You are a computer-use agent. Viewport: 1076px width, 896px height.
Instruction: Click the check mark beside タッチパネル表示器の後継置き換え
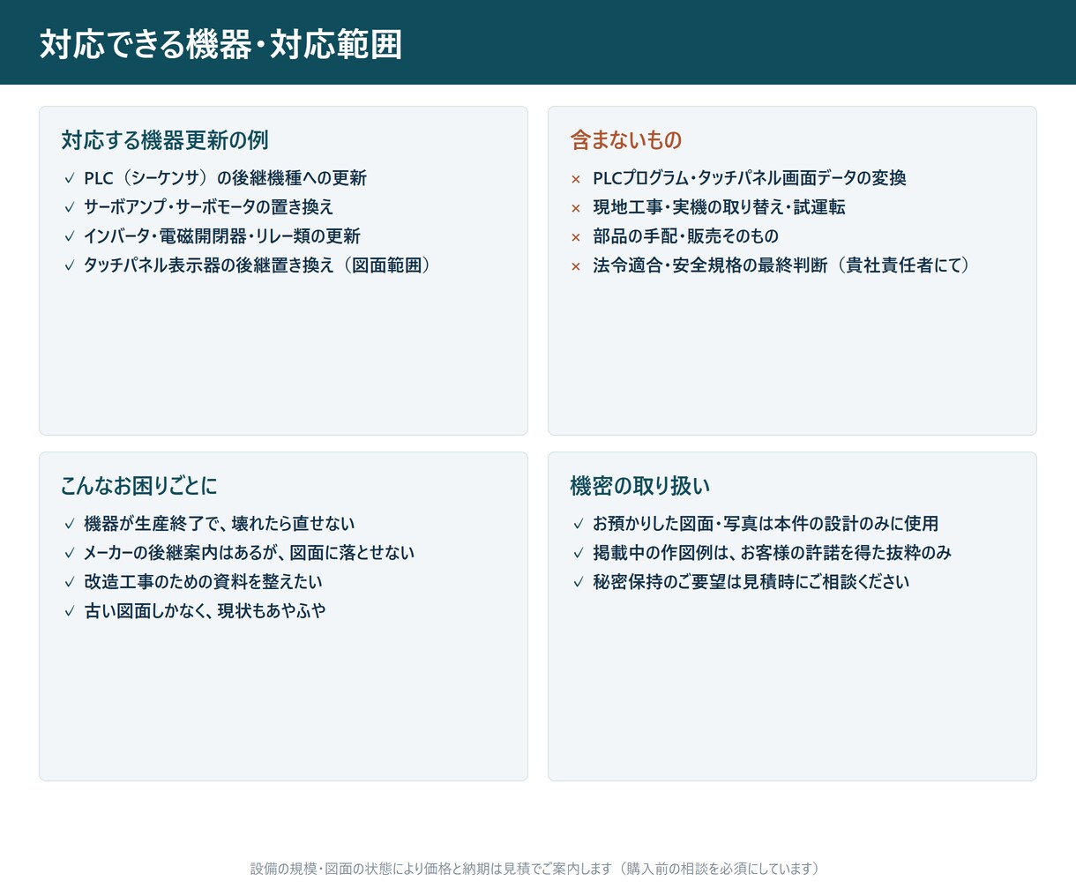point(70,265)
